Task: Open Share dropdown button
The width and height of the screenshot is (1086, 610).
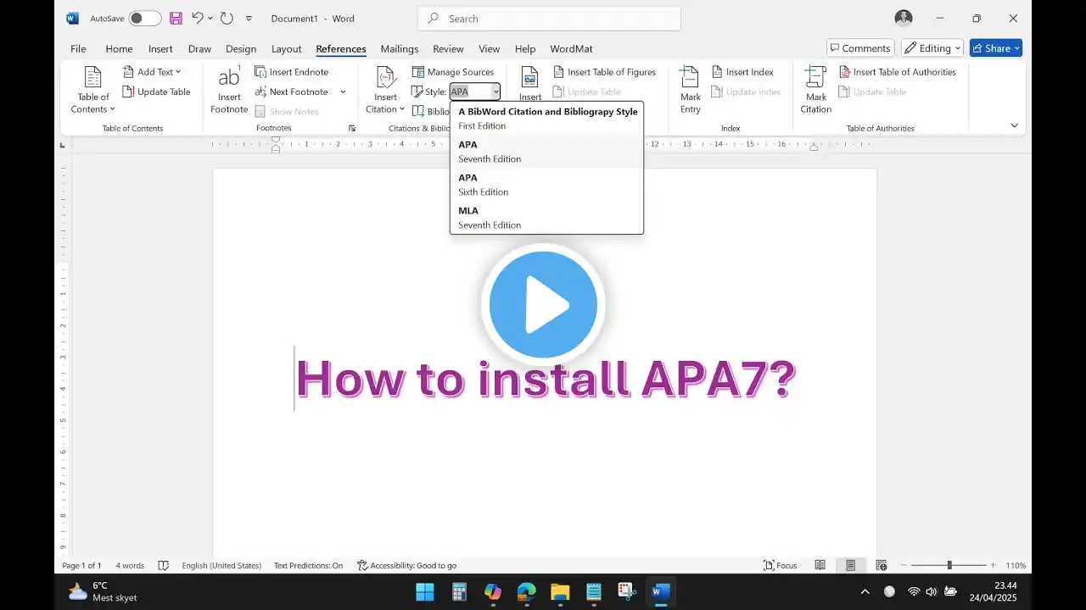Action: click(x=996, y=48)
